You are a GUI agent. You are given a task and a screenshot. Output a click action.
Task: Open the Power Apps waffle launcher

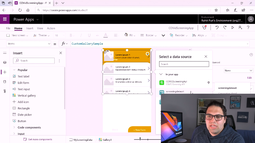click(x=5, y=19)
